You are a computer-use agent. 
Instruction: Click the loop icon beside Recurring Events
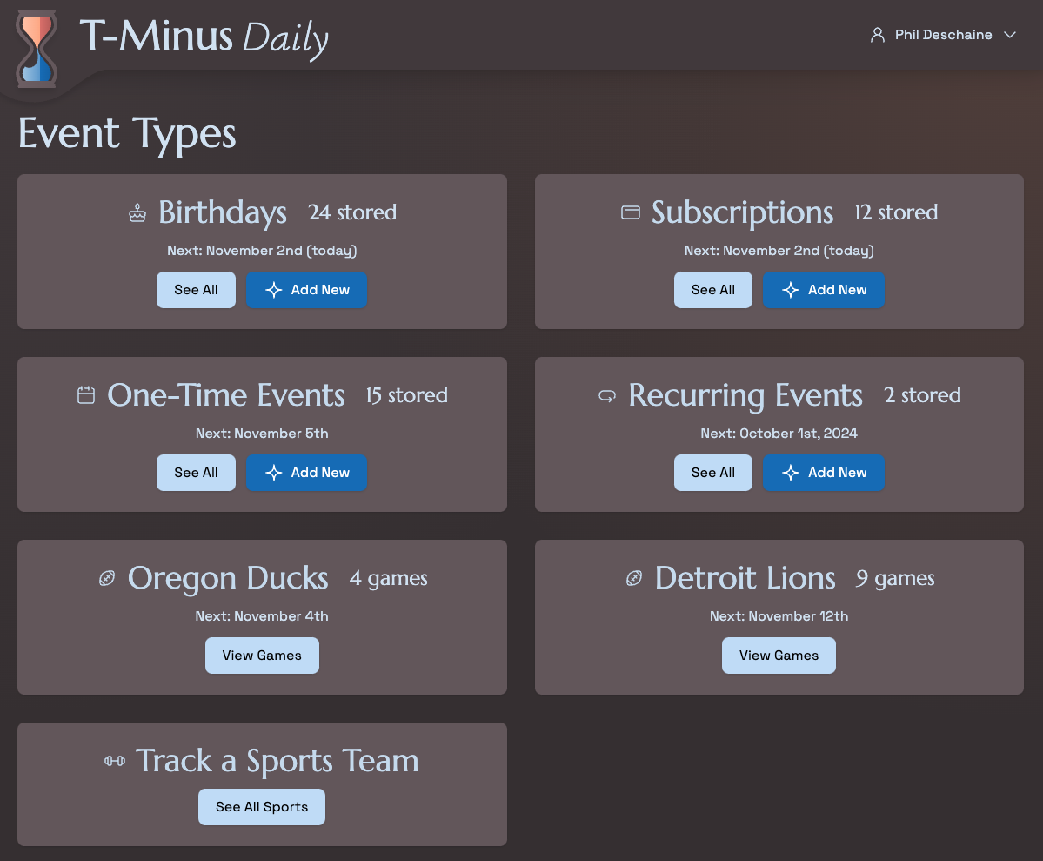[x=607, y=396]
